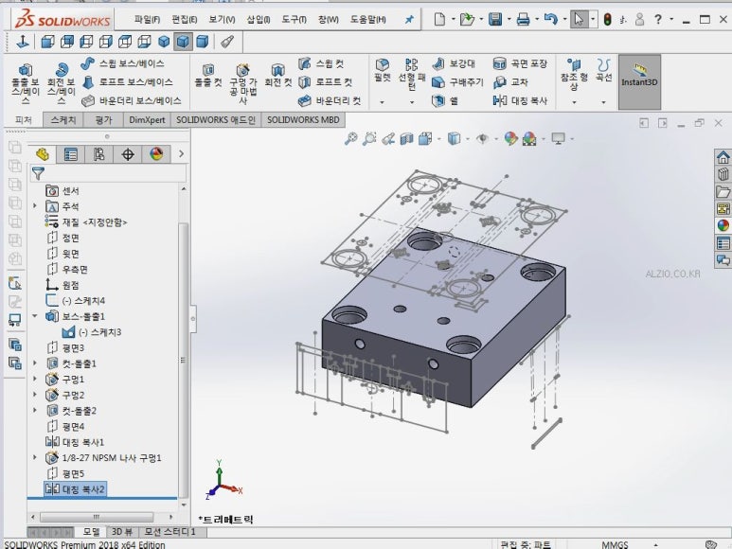Click New document icon
This screenshot has width=732, height=549.
[x=439, y=20]
